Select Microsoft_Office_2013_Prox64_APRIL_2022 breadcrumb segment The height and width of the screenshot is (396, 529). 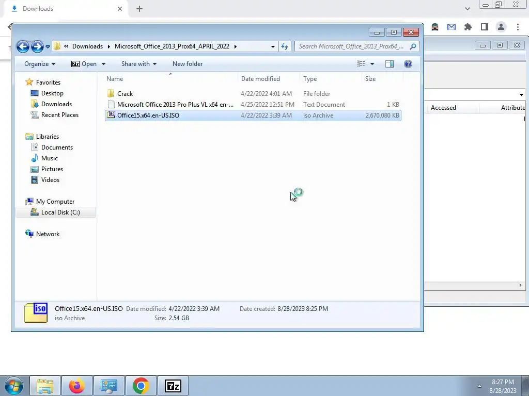tap(172, 46)
